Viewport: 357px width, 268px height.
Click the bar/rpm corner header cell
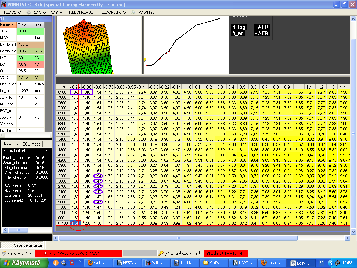coord(63,87)
